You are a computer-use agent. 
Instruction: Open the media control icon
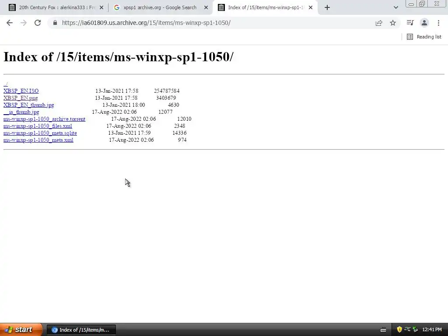pos(410,23)
